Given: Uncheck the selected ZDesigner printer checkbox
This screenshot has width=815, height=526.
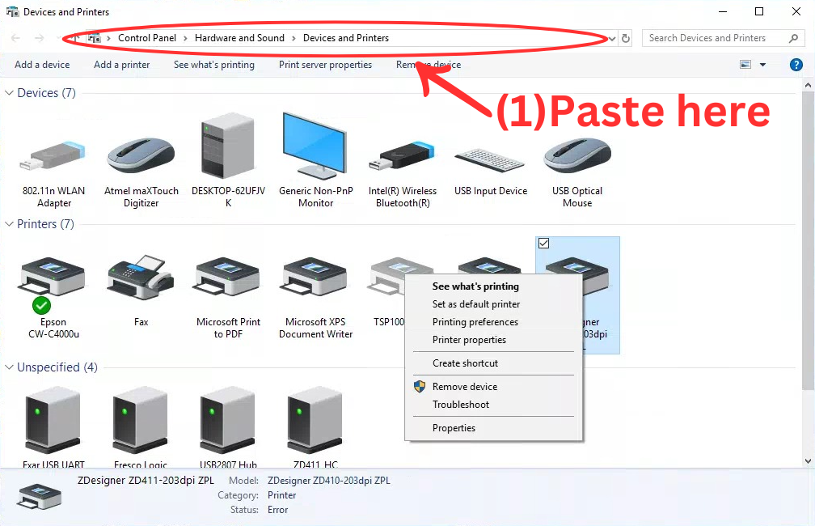Looking at the screenshot, I should click(543, 243).
